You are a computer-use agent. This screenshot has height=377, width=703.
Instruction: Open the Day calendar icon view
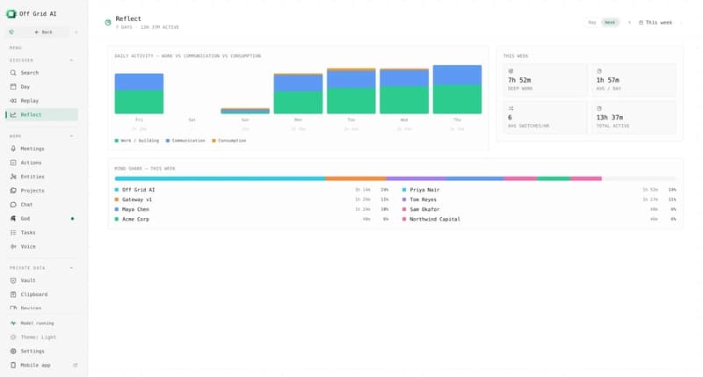tap(13, 86)
